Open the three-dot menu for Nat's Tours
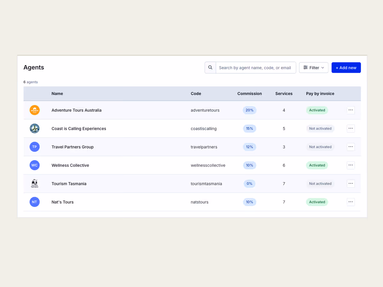 pyautogui.click(x=351, y=202)
